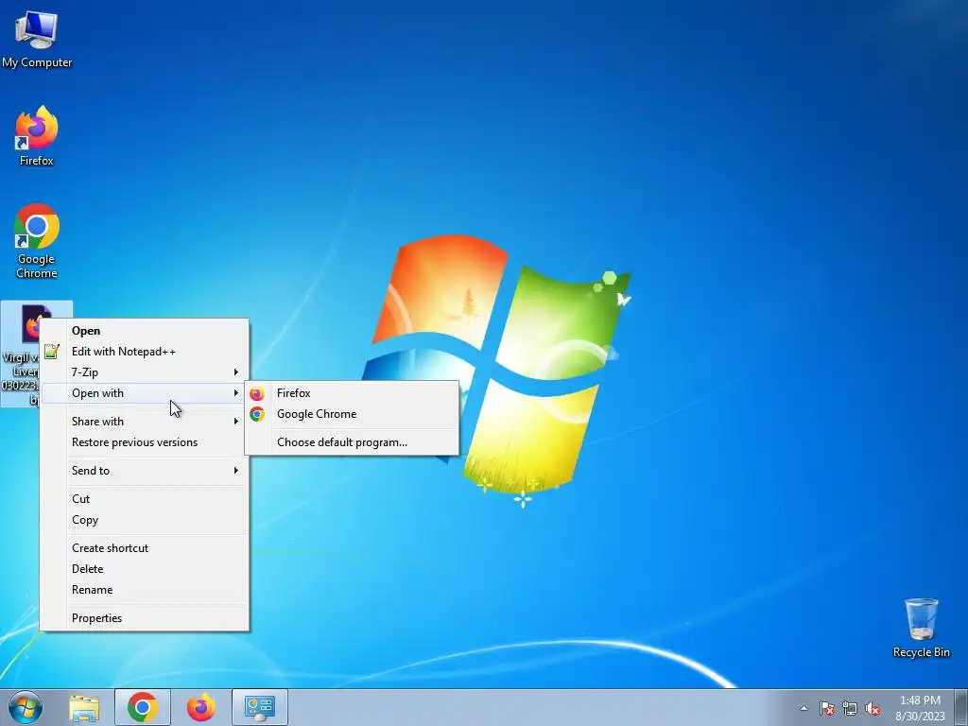Viewport: 968px width, 726px height.
Task: Click the Action Center flag tray icon
Action: [826, 709]
